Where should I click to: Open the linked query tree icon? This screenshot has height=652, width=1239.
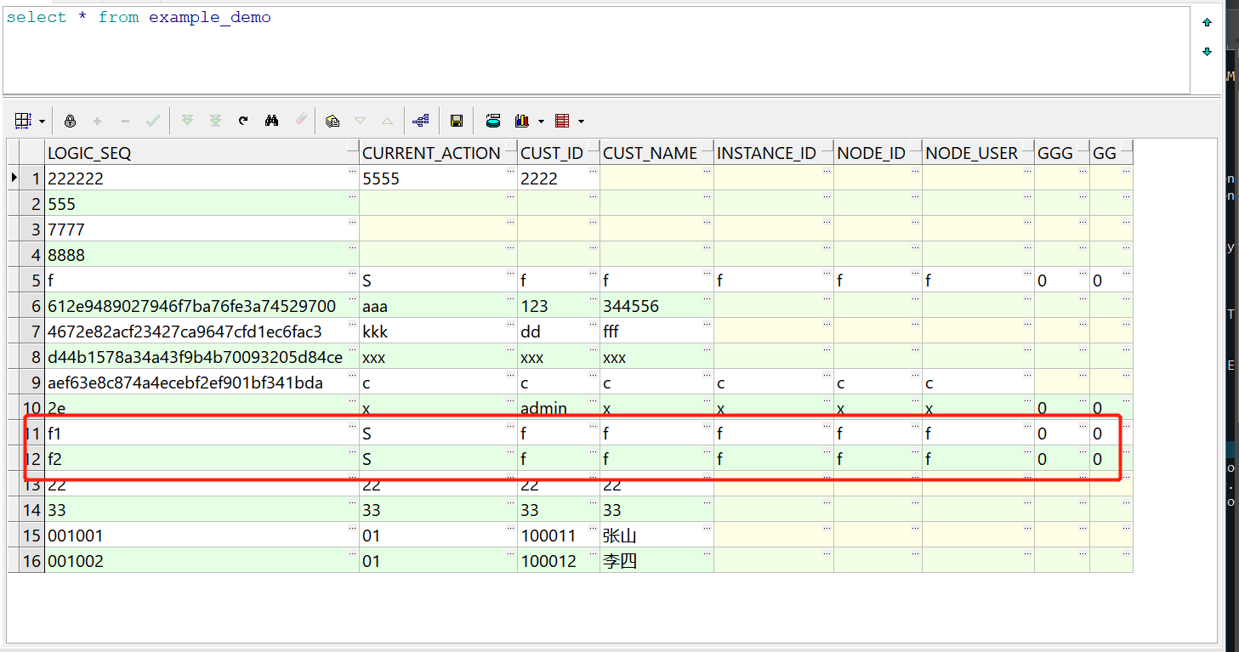point(420,122)
